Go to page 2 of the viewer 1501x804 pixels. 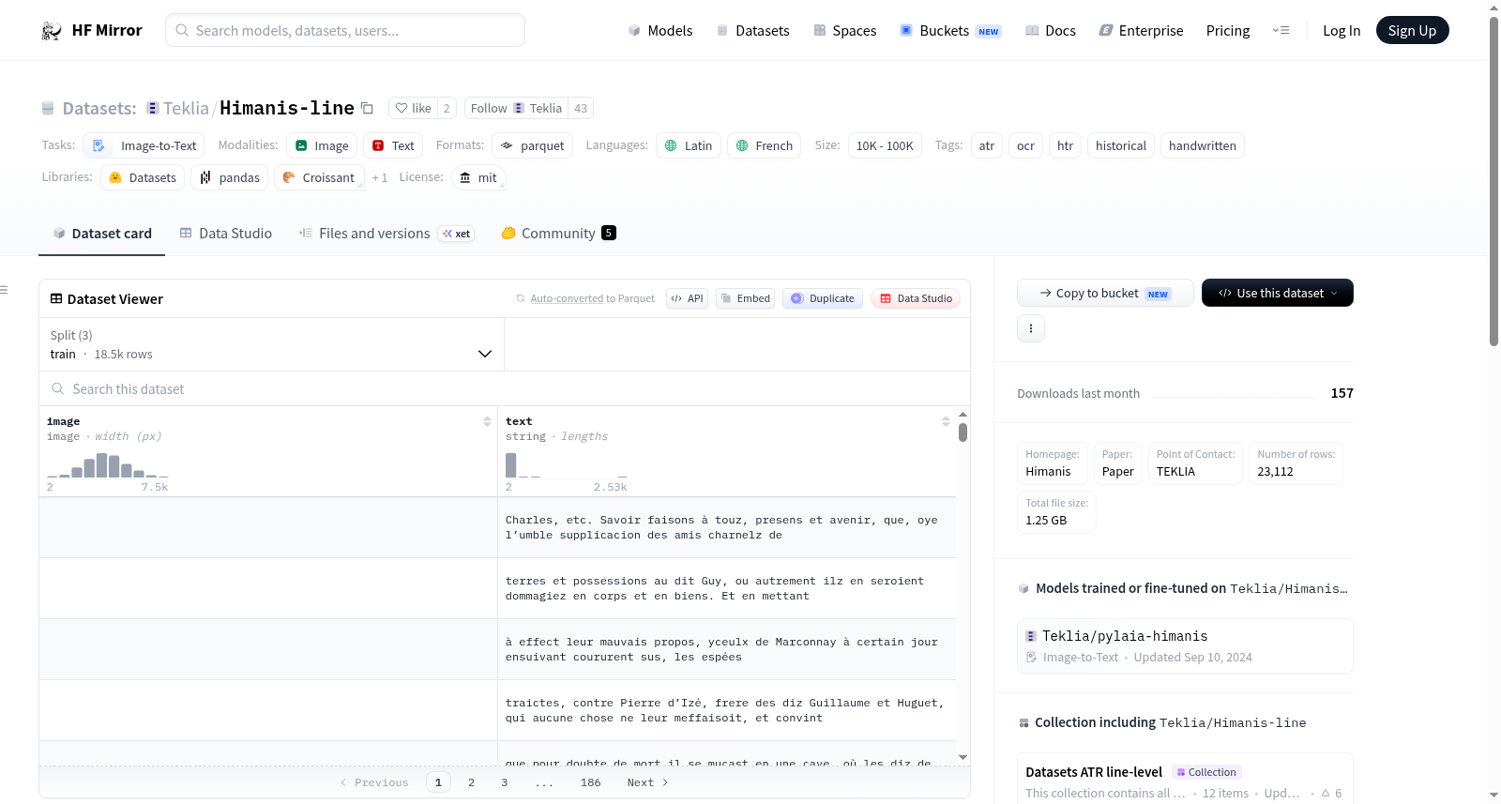coord(471,782)
